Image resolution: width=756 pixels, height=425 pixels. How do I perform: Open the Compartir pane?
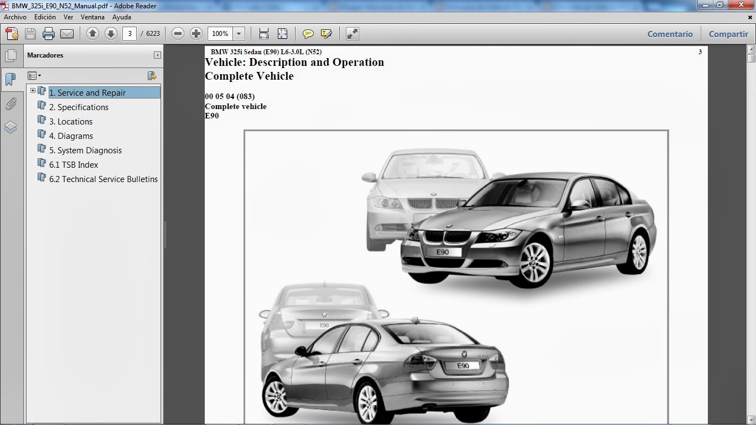click(728, 34)
